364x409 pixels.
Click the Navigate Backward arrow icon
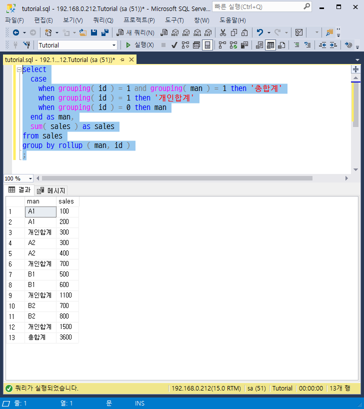(x=16, y=32)
